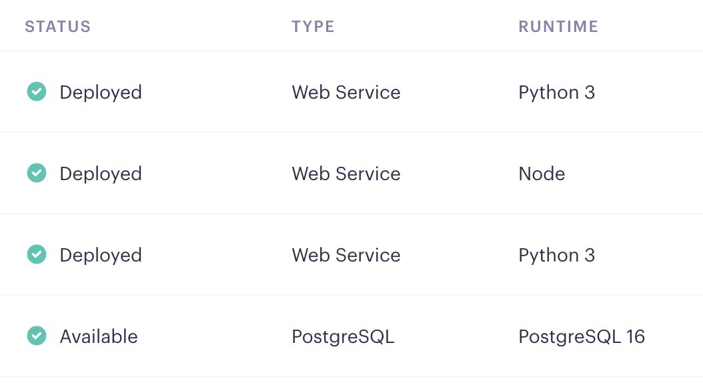Click the green check icon next to Available
The image size is (703, 383).
pyautogui.click(x=37, y=336)
